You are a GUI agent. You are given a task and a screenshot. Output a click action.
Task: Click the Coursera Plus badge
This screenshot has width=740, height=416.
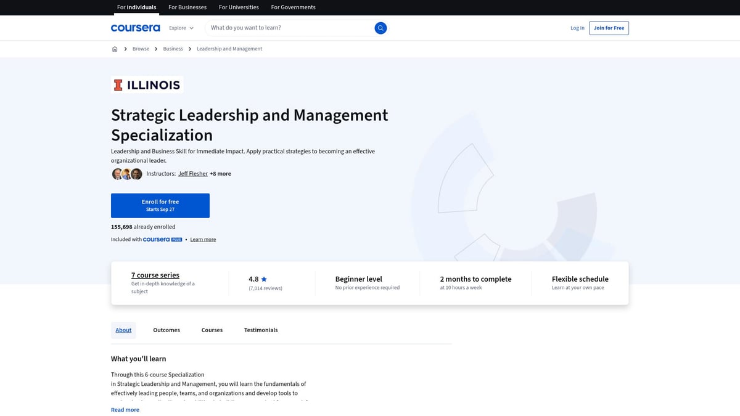pyautogui.click(x=162, y=239)
